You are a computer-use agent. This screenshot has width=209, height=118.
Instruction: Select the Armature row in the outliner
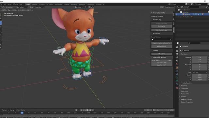[x=192, y=14]
